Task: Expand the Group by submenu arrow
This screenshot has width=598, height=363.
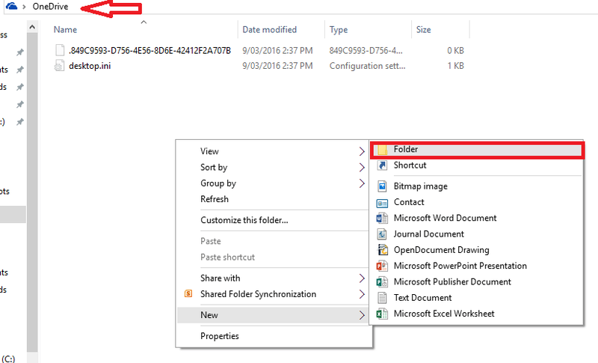Action: click(x=362, y=183)
